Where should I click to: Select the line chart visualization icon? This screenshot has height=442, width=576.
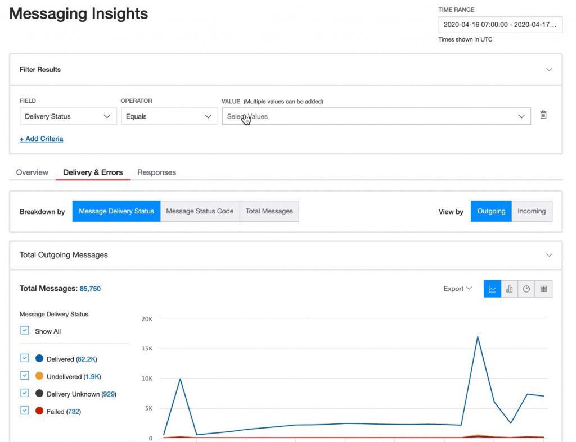click(492, 288)
